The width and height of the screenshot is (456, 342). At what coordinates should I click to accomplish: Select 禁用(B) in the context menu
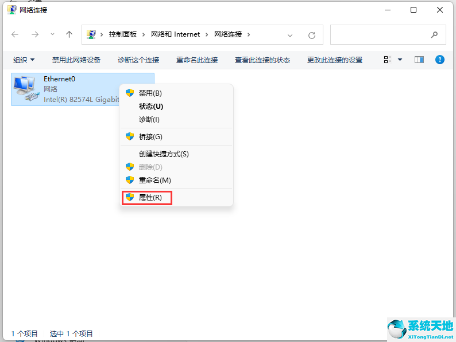(x=150, y=93)
